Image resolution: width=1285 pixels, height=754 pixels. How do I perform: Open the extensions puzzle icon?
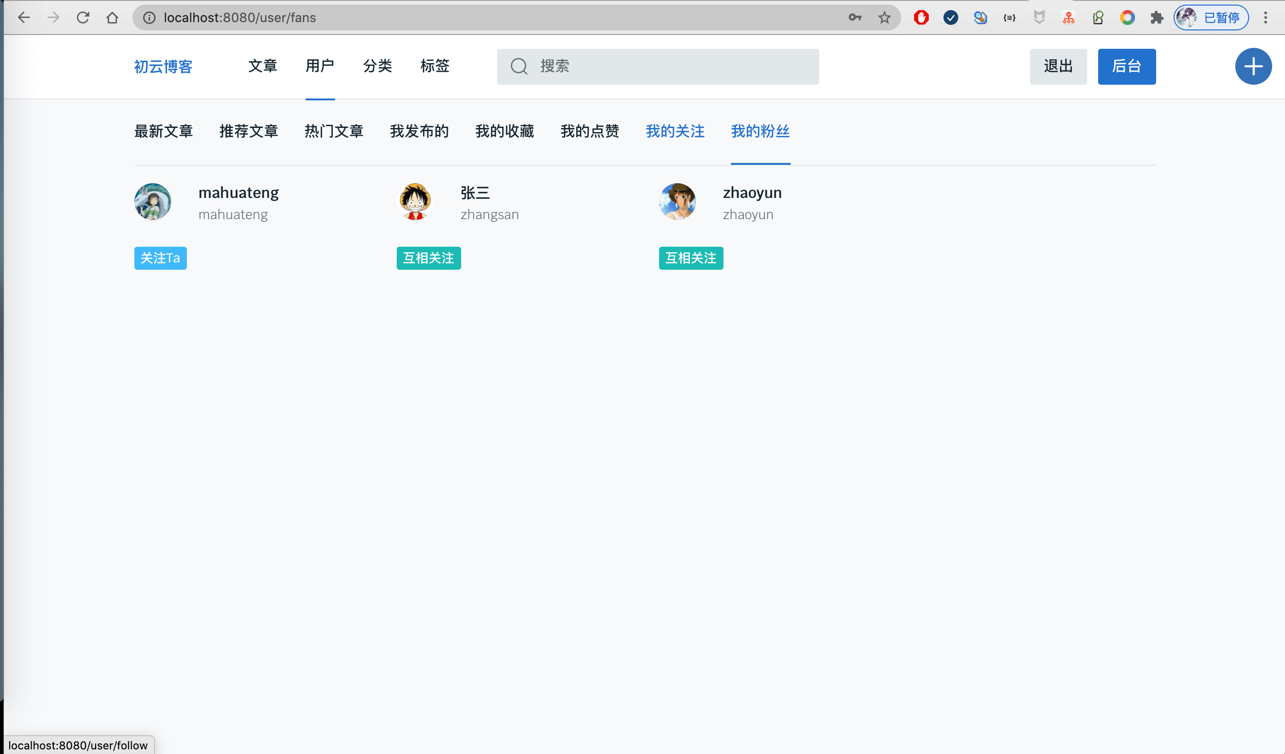1157,18
